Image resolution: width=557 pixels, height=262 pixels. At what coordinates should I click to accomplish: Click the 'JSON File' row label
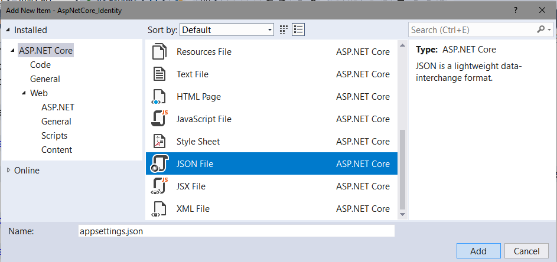[x=195, y=163]
